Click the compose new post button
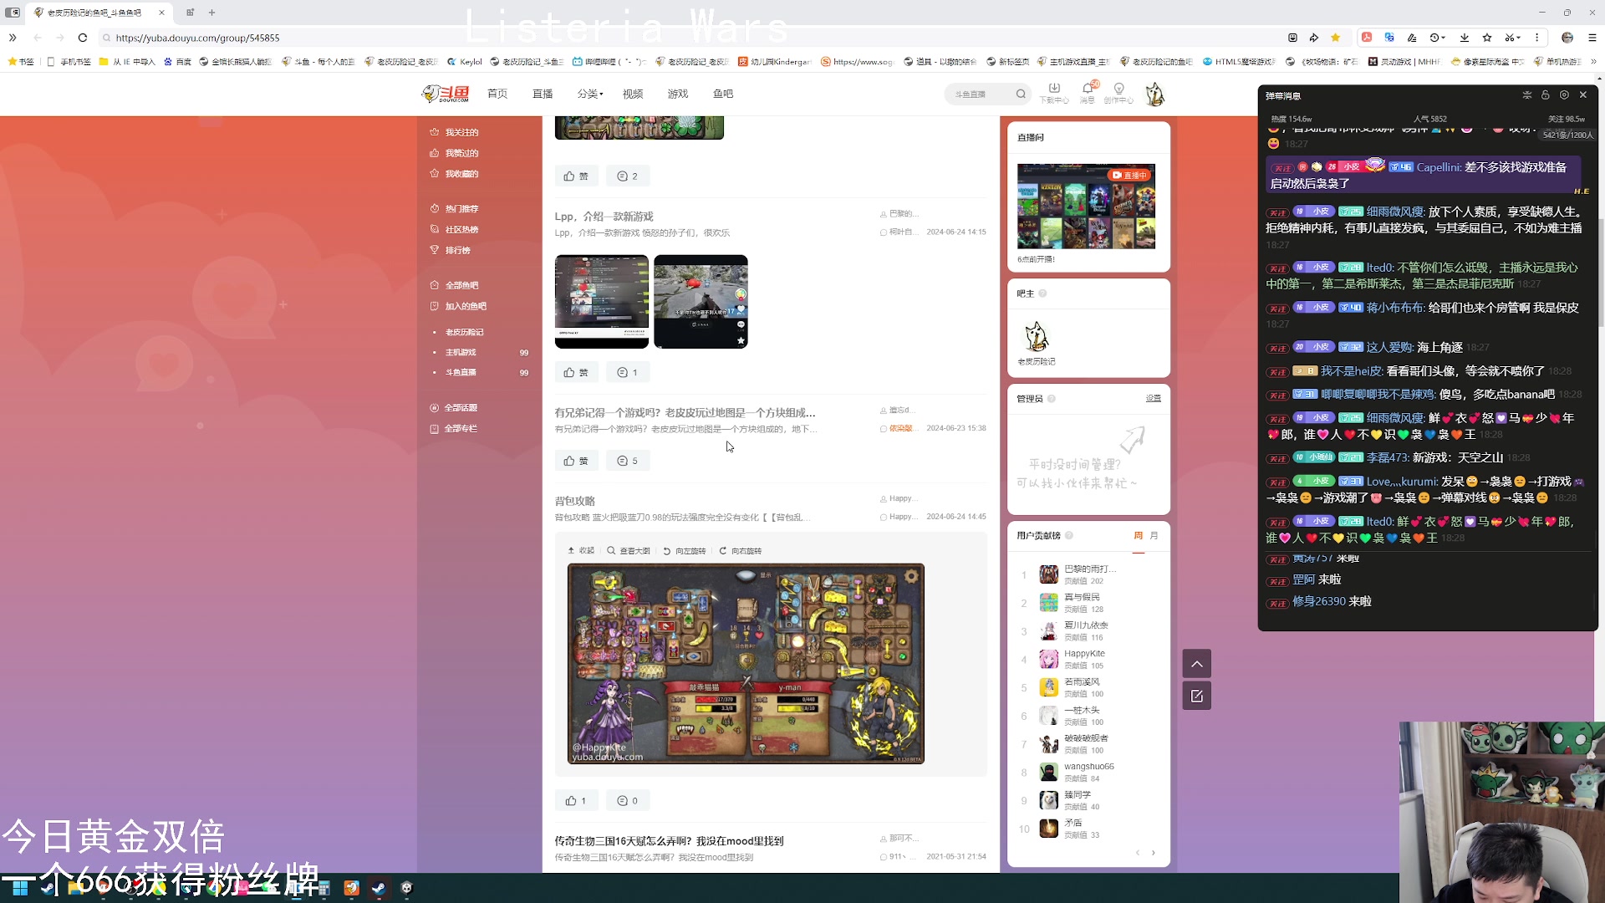The image size is (1605, 903). coord(1197,696)
